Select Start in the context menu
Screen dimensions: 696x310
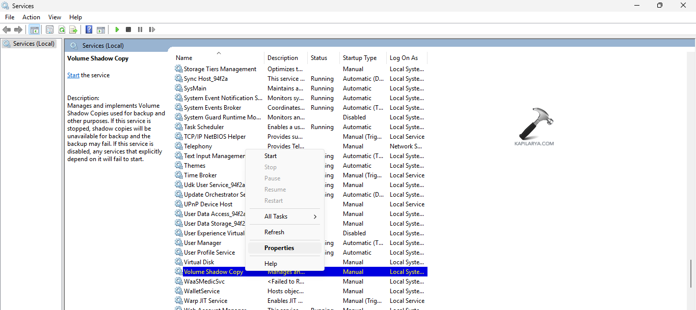271,156
